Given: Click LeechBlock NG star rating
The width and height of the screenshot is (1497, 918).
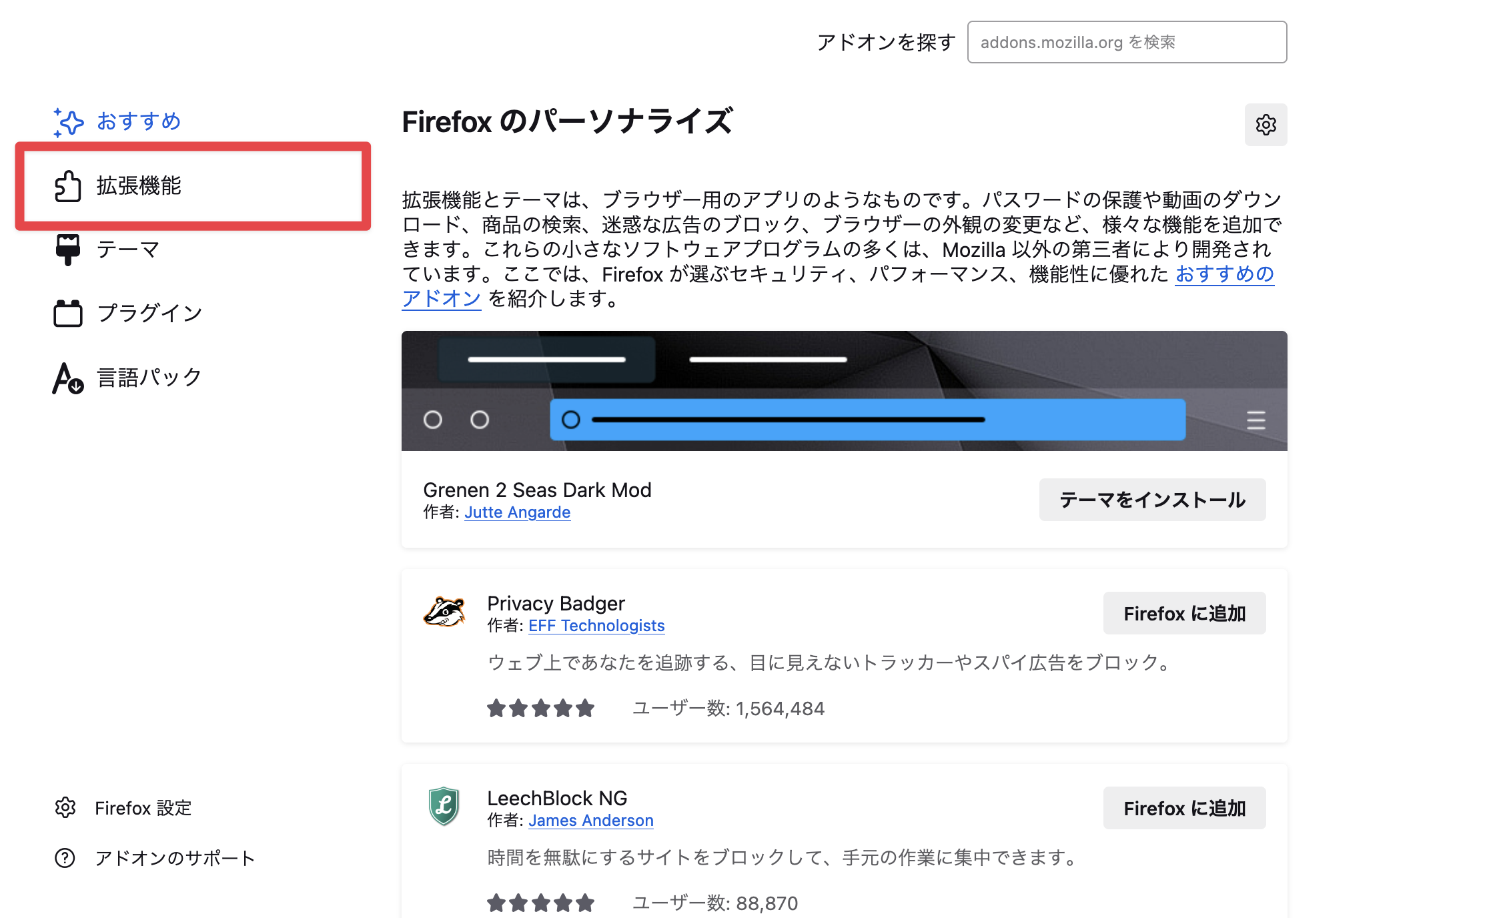Looking at the screenshot, I should pos(540,903).
